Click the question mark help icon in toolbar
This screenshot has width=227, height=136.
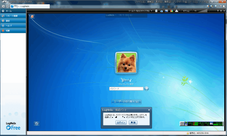coord(218,11)
